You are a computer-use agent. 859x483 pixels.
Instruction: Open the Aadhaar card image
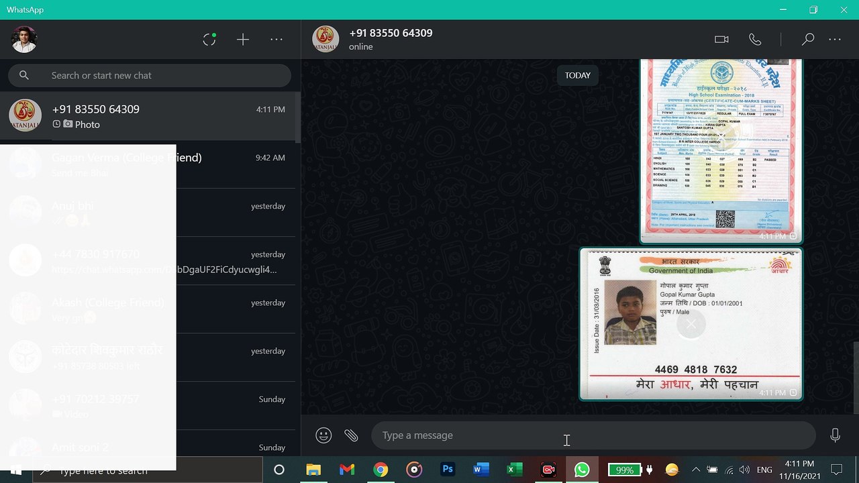click(691, 324)
